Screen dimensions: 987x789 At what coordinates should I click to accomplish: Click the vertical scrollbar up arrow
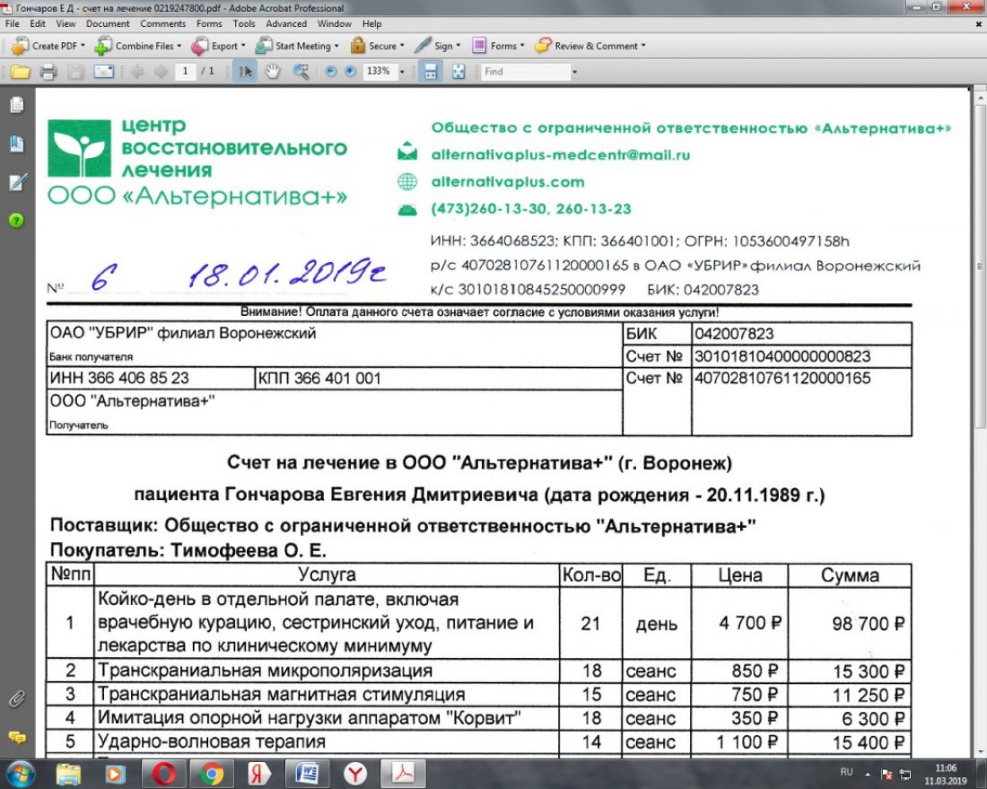coord(980,100)
